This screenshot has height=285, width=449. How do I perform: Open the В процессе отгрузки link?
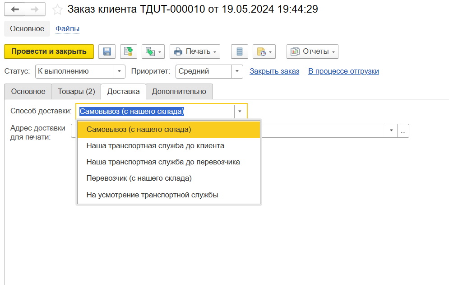pos(343,71)
